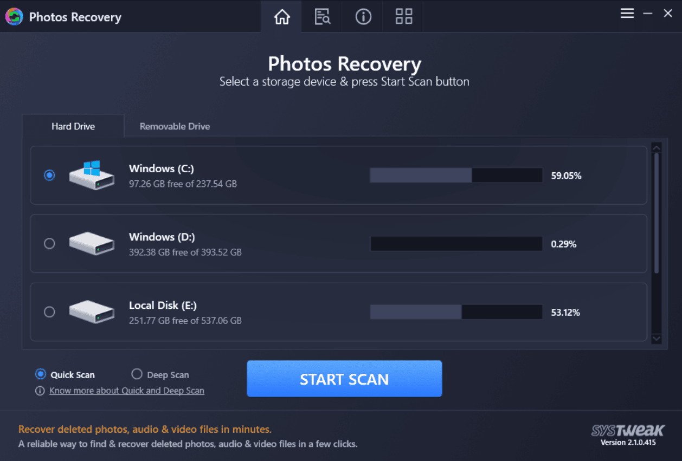
Task: Select the Windows (D:) drive radio button
Action: (x=49, y=243)
